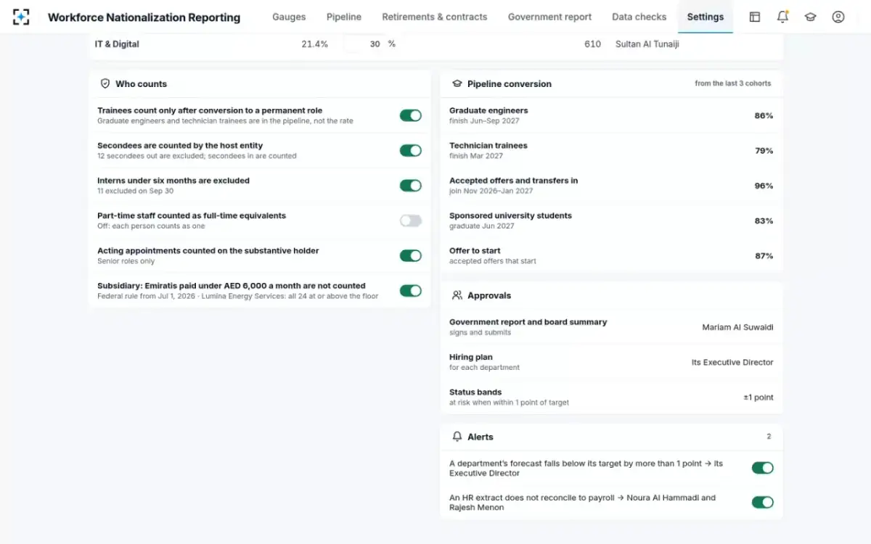Click the 21.4% IT & Digital value
871x544 pixels.
(x=314, y=44)
